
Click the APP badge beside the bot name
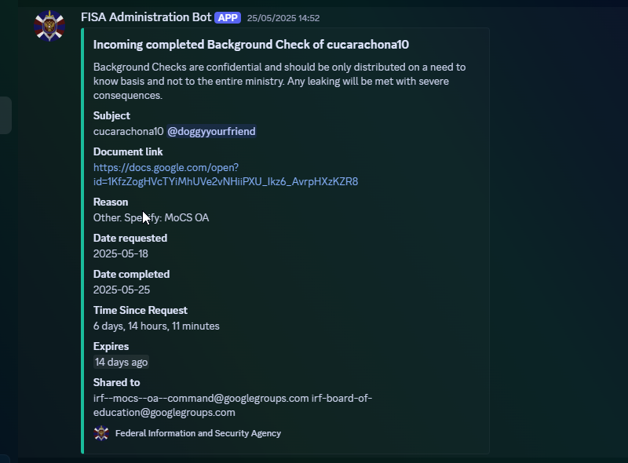point(228,17)
